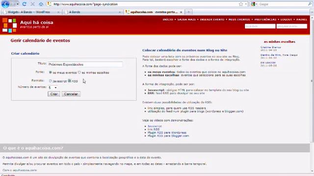
Task: Open the Dentro de Mim, Fora Daqui link
Action: [279, 55]
